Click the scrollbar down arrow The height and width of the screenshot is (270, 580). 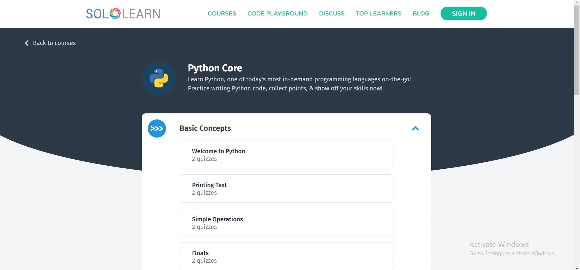click(577, 268)
